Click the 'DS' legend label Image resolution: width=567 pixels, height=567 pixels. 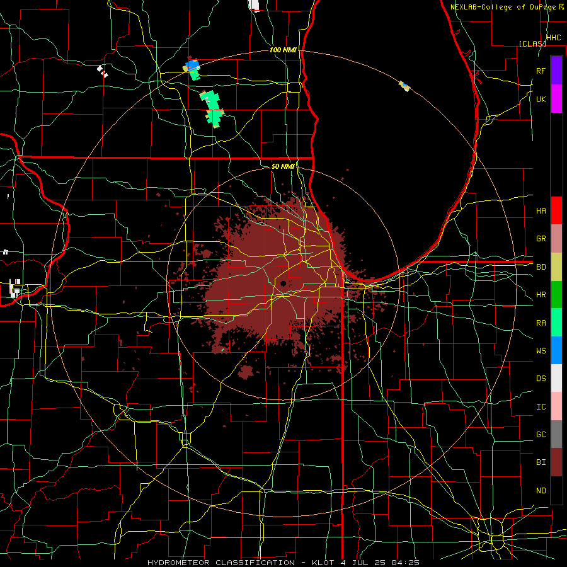541,378
